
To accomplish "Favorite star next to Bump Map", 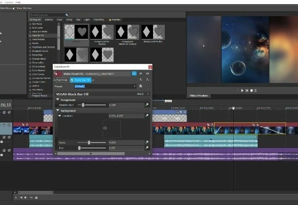I will (x=30, y=55).
